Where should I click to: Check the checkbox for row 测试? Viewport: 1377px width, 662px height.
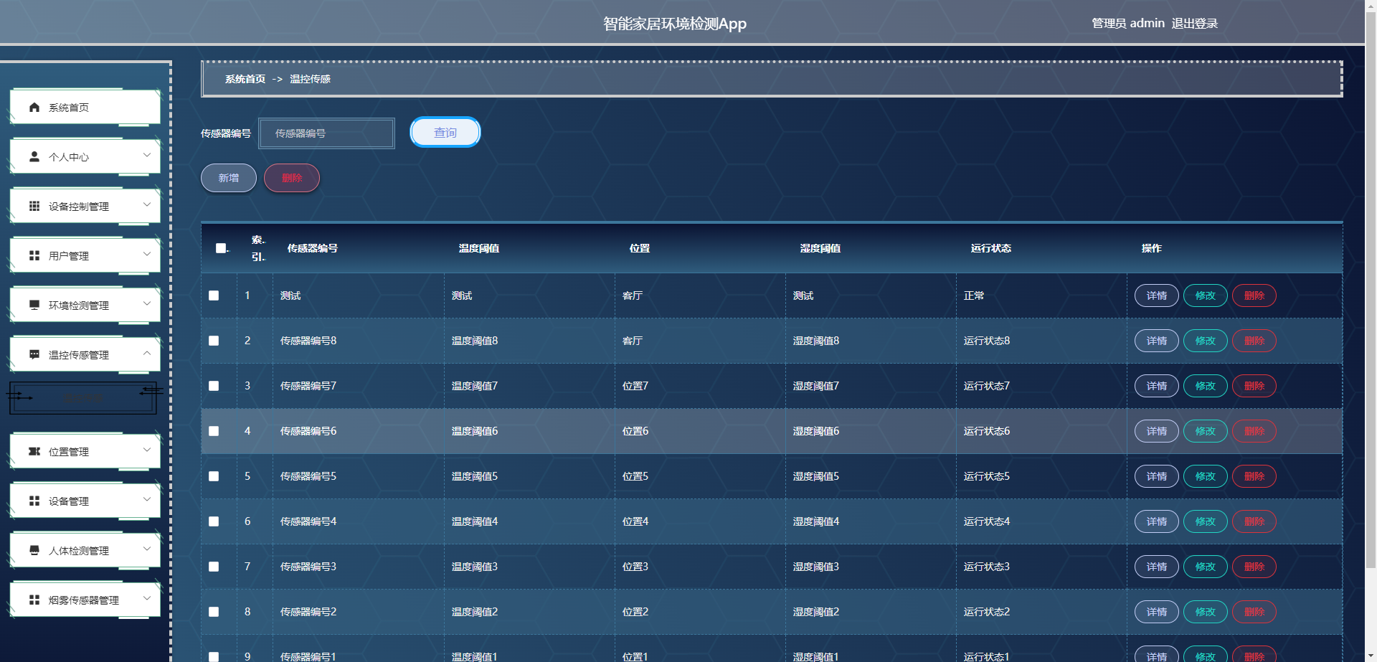click(x=213, y=295)
